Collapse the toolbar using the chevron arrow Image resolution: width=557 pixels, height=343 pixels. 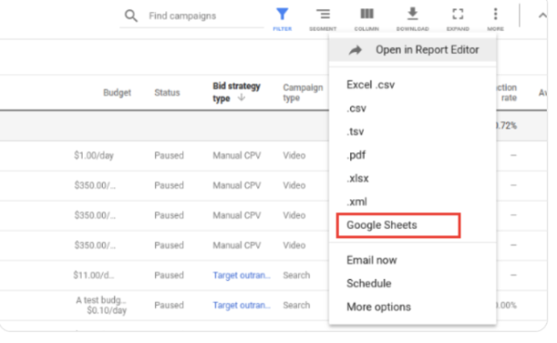pyautogui.click(x=542, y=16)
